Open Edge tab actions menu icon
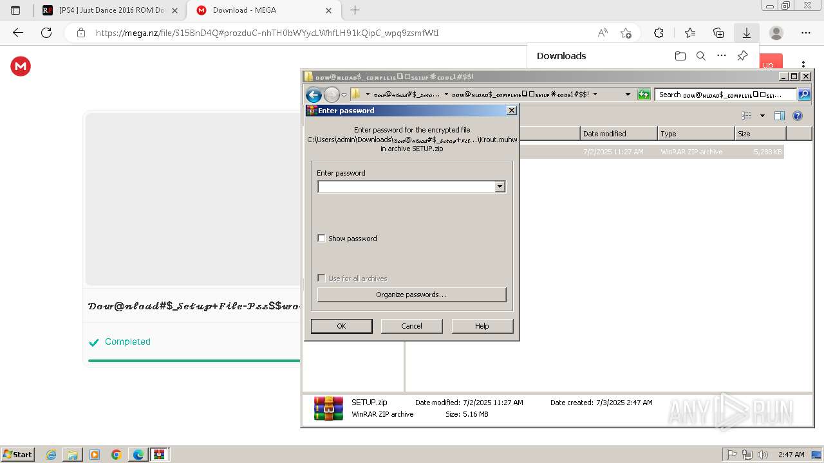Image resolution: width=824 pixels, height=463 pixels. (15, 10)
